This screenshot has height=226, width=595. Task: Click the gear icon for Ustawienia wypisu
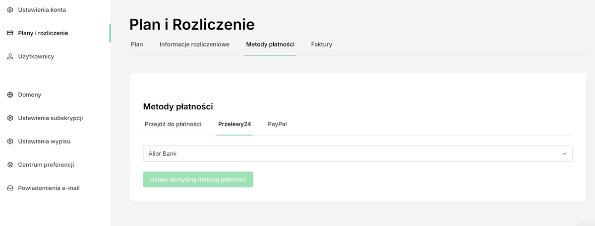point(10,141)
